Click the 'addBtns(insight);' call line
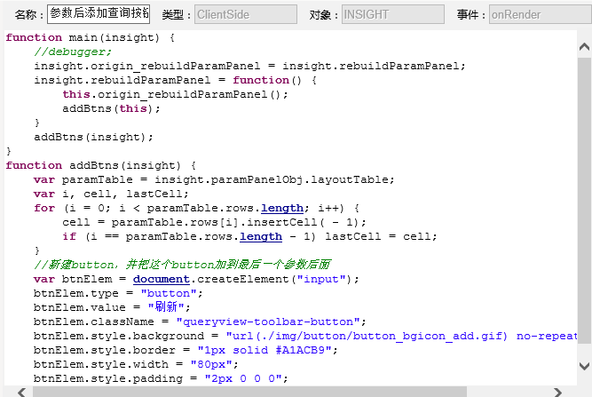592x397 pixels. 93,137
